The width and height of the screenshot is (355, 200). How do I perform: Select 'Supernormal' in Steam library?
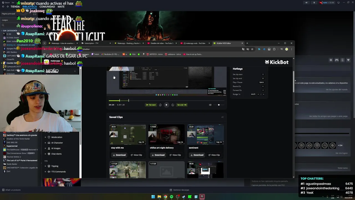click(x=12, y=146)
